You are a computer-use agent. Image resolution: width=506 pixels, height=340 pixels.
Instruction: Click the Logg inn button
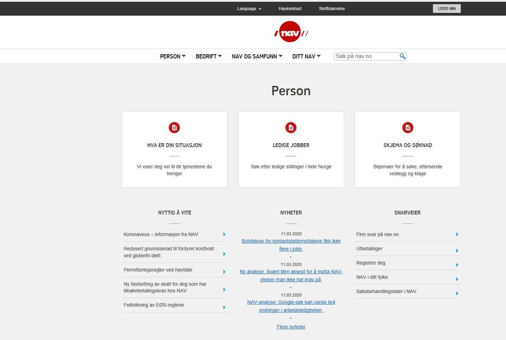[x=447, y=9]
